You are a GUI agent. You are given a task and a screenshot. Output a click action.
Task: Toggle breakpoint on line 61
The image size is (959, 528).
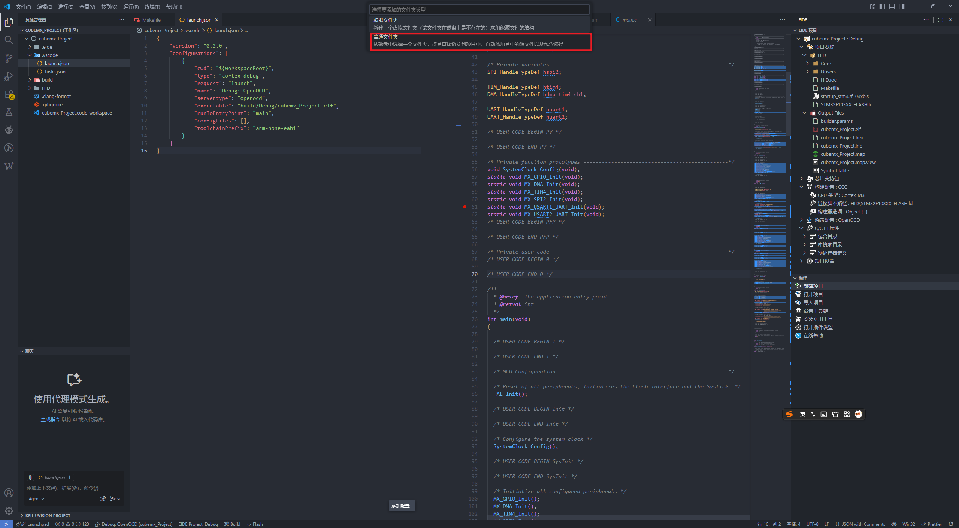coord(465,207)
